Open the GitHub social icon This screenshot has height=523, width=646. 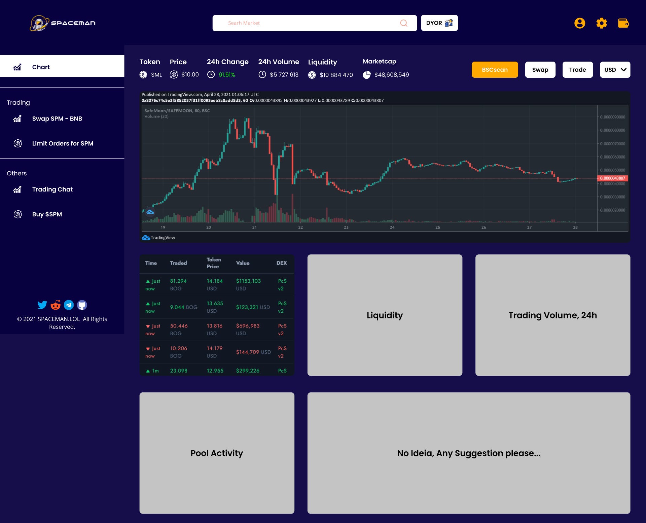[82, 305]
